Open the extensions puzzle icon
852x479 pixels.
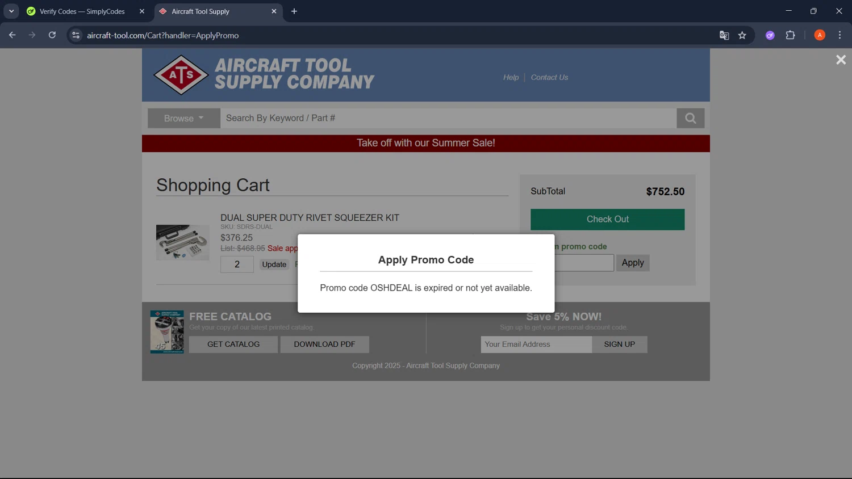[x=790, y=35]
